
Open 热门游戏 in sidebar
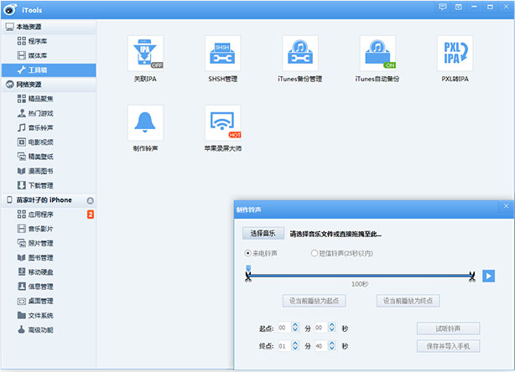(49, 113)
